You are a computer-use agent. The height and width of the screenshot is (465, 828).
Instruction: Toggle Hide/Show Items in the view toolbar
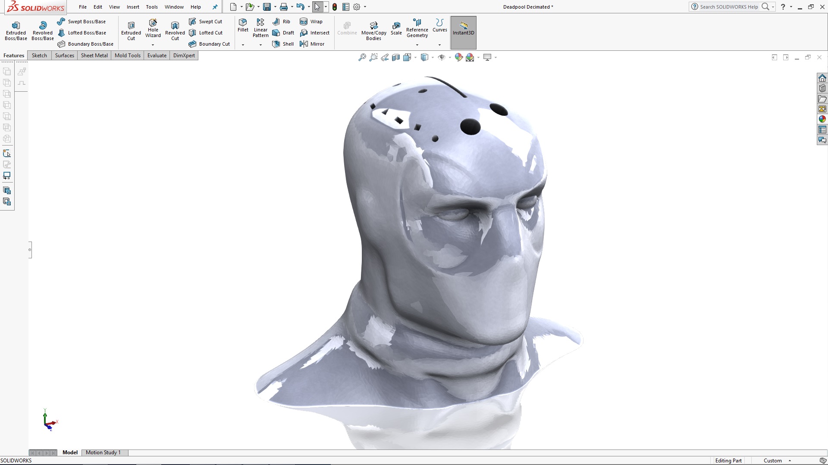click(442, 57)
